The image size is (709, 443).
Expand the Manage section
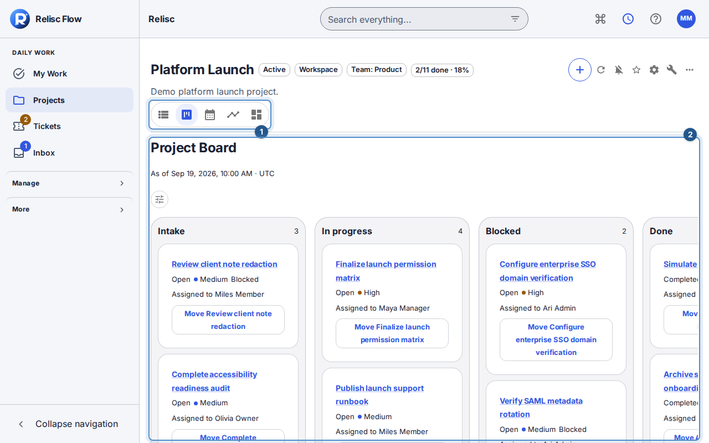pos(69,183)
